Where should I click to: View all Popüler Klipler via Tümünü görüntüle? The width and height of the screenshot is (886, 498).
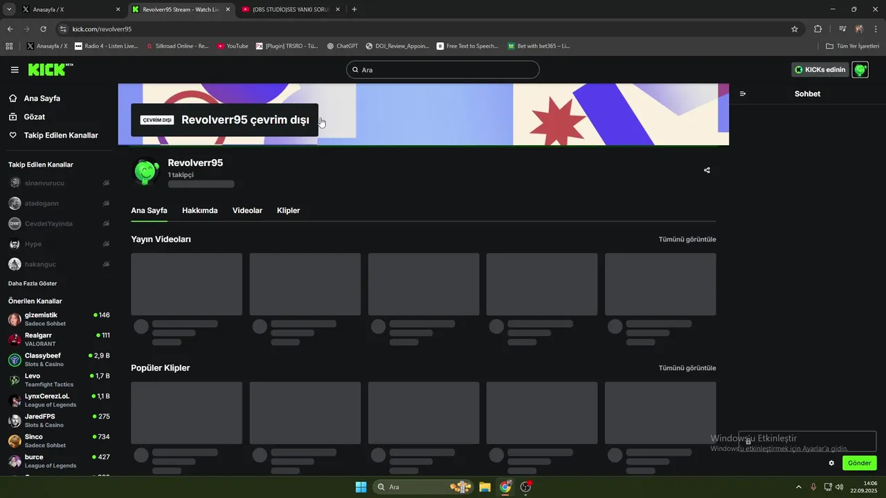687,368
